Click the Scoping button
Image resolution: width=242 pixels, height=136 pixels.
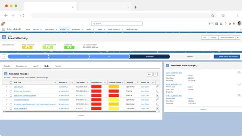click(213, 38)
